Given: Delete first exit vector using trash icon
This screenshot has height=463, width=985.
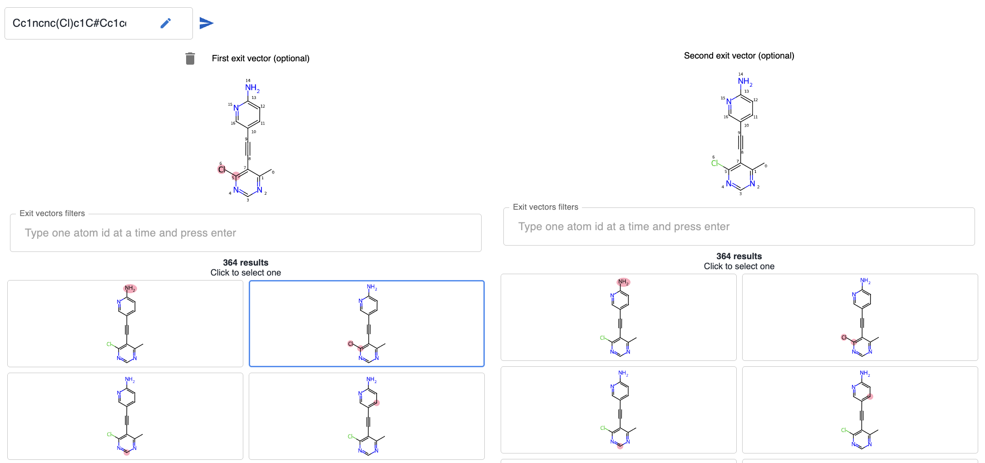Looking at the screenshot, I should tap(190, 59).
